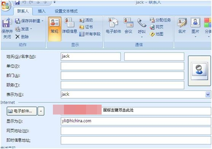
Task: Click the Meeting (会议) icon
Action: [128, 23]
